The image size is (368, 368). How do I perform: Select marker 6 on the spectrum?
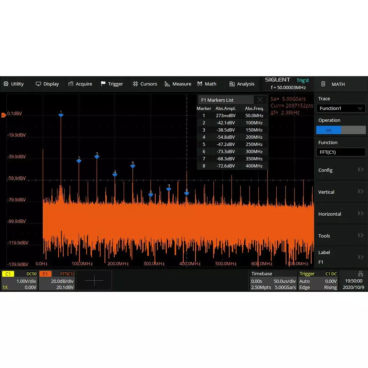point(151,195)
